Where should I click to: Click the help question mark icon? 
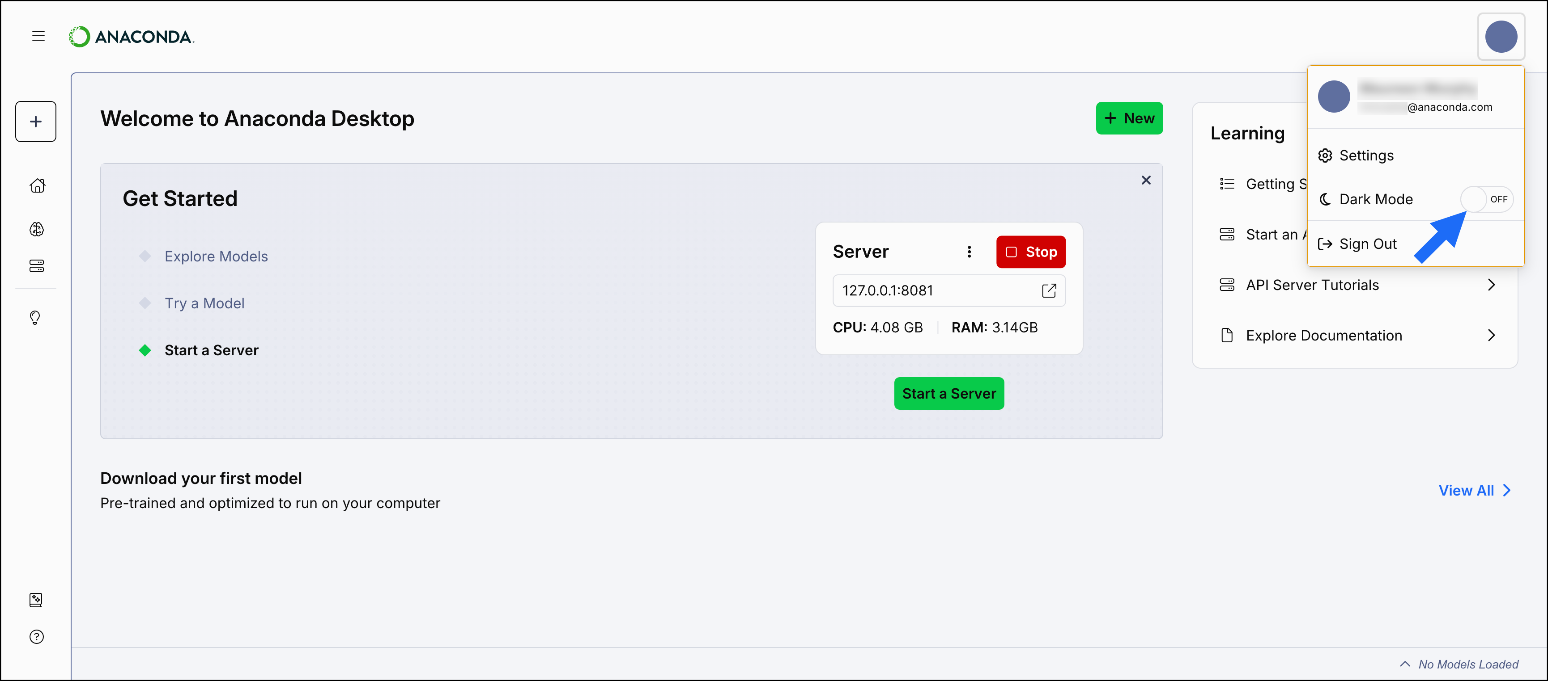(x=37, y=637)
